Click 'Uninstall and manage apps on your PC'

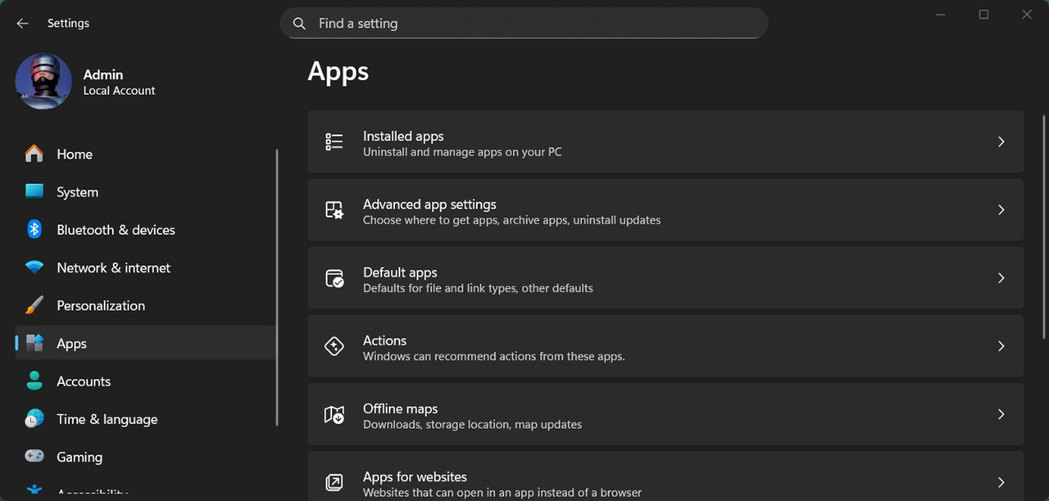pyautogui.click(x=462, y=152)
